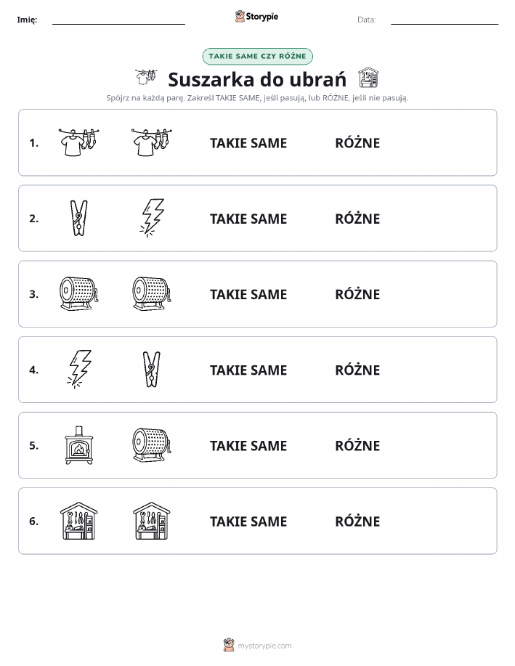Click the first clothesline icon in row 1
The image size is (515, 666).
coord(79,142)
